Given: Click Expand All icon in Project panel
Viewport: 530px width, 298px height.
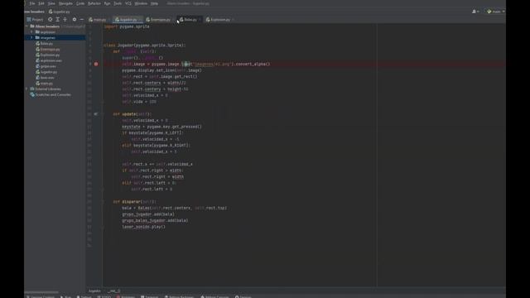Looking at the screenshot, I should pyautogui.click(x=57, y=20).
